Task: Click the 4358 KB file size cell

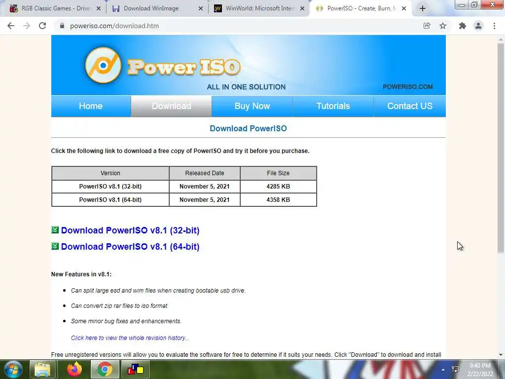Action: [x=278, y=199]
